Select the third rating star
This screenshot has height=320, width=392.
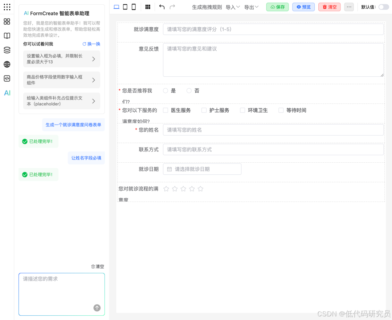(x=183, y=189)
